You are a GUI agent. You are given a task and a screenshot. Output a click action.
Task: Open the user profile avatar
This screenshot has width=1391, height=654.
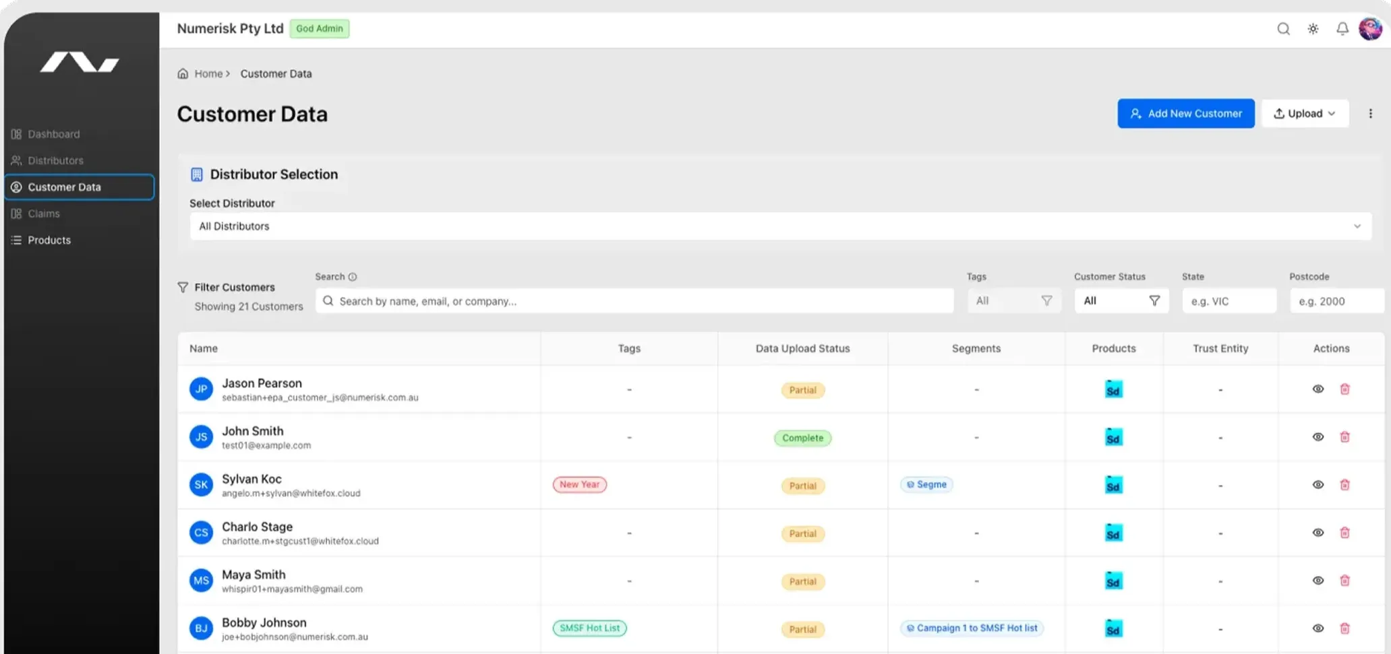click(1370, 29)
